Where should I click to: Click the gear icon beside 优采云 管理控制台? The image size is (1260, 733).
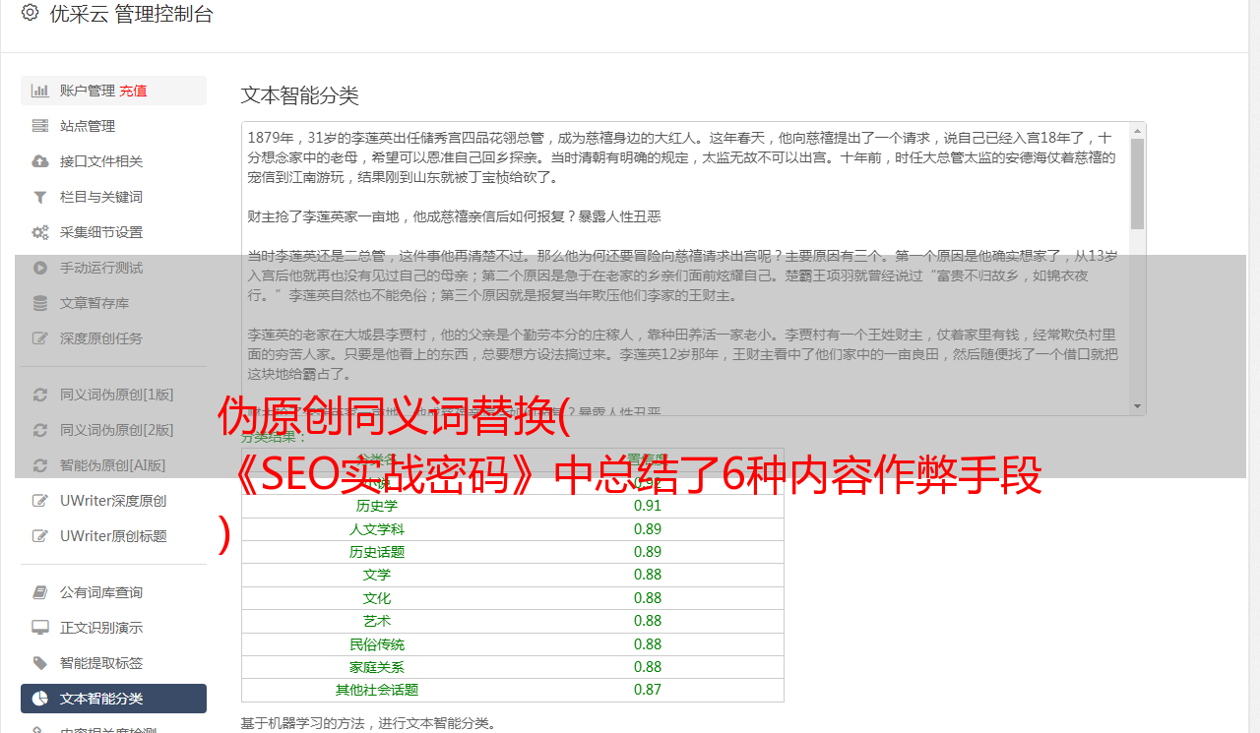point(30,13)
